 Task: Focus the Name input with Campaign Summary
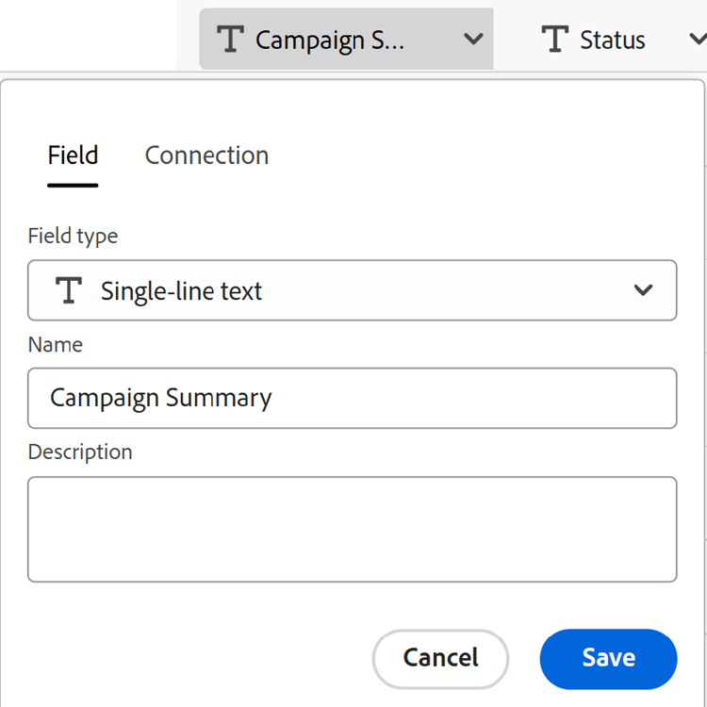pos(352,398)
